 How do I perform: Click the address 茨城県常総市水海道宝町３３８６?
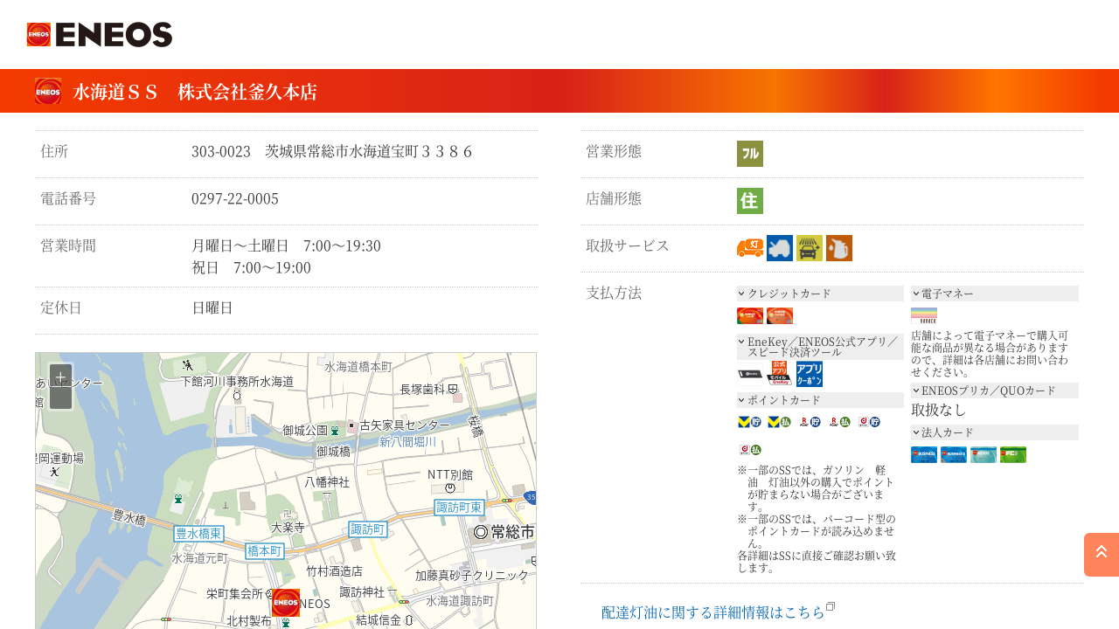tap(369, 151)
